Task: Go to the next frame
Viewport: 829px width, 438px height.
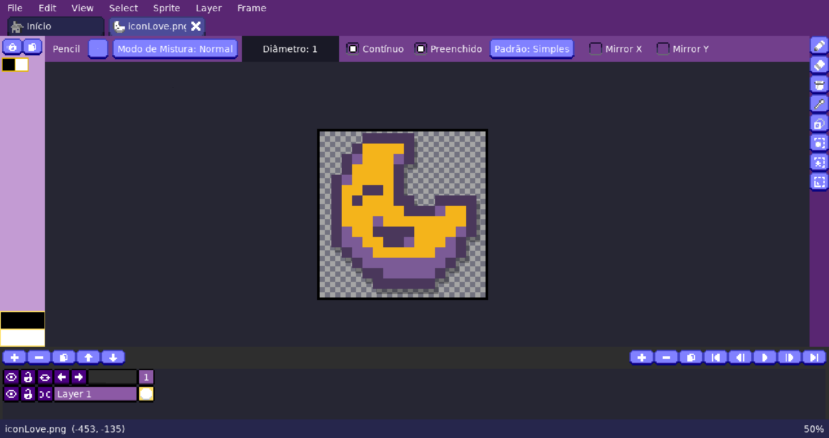Action: (x=790, y=358)
